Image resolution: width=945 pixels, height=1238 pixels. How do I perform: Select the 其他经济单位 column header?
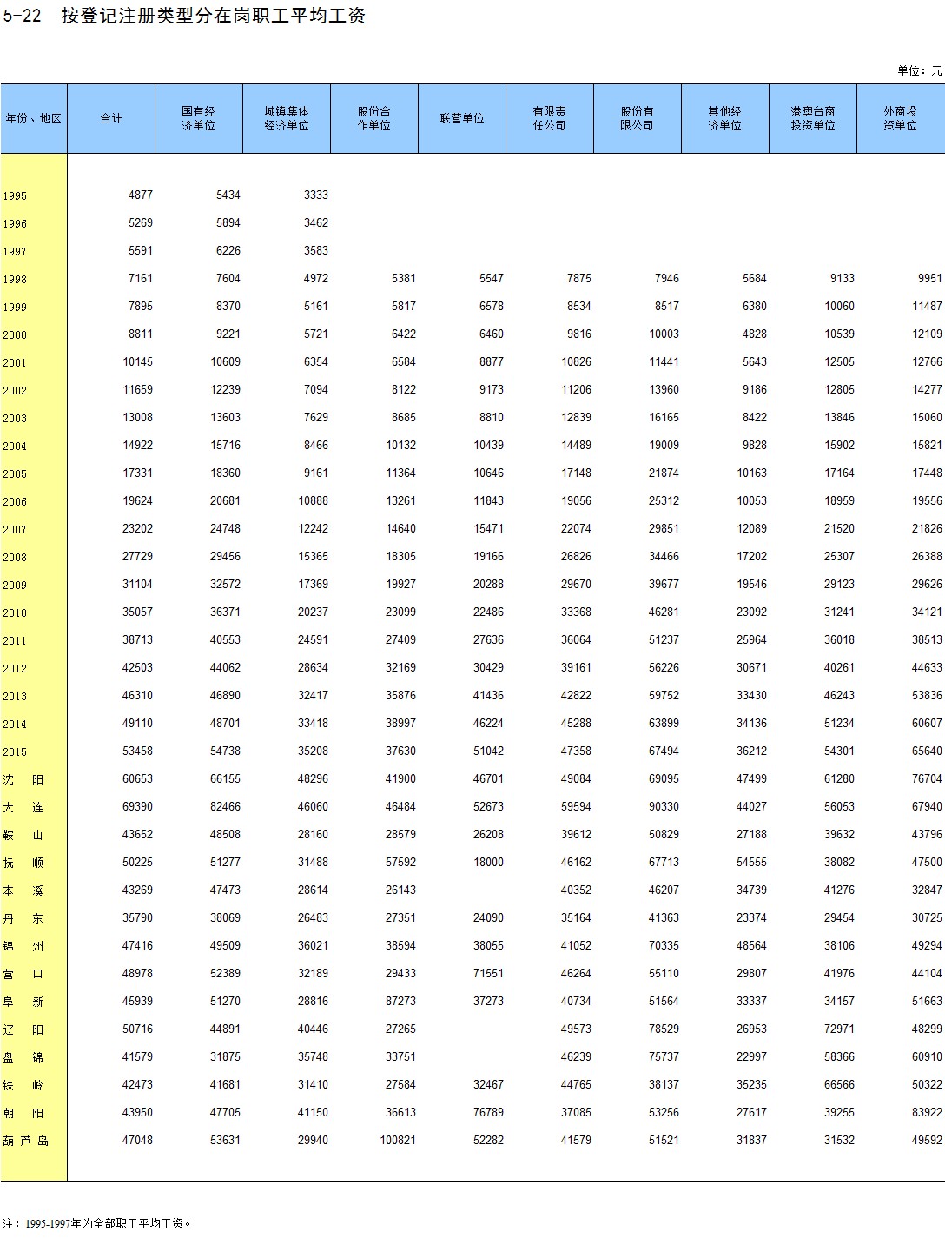725,119
